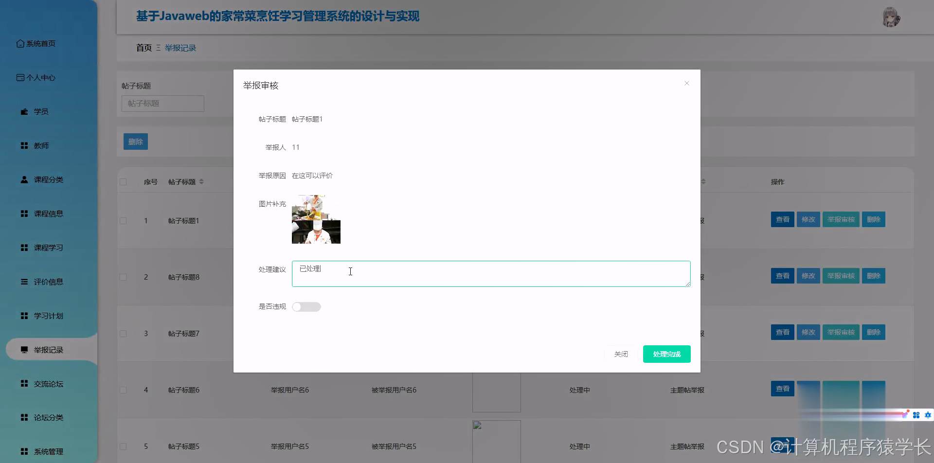Select the 课程分类 category icon

pyautogui.click(x=24, y=179)
